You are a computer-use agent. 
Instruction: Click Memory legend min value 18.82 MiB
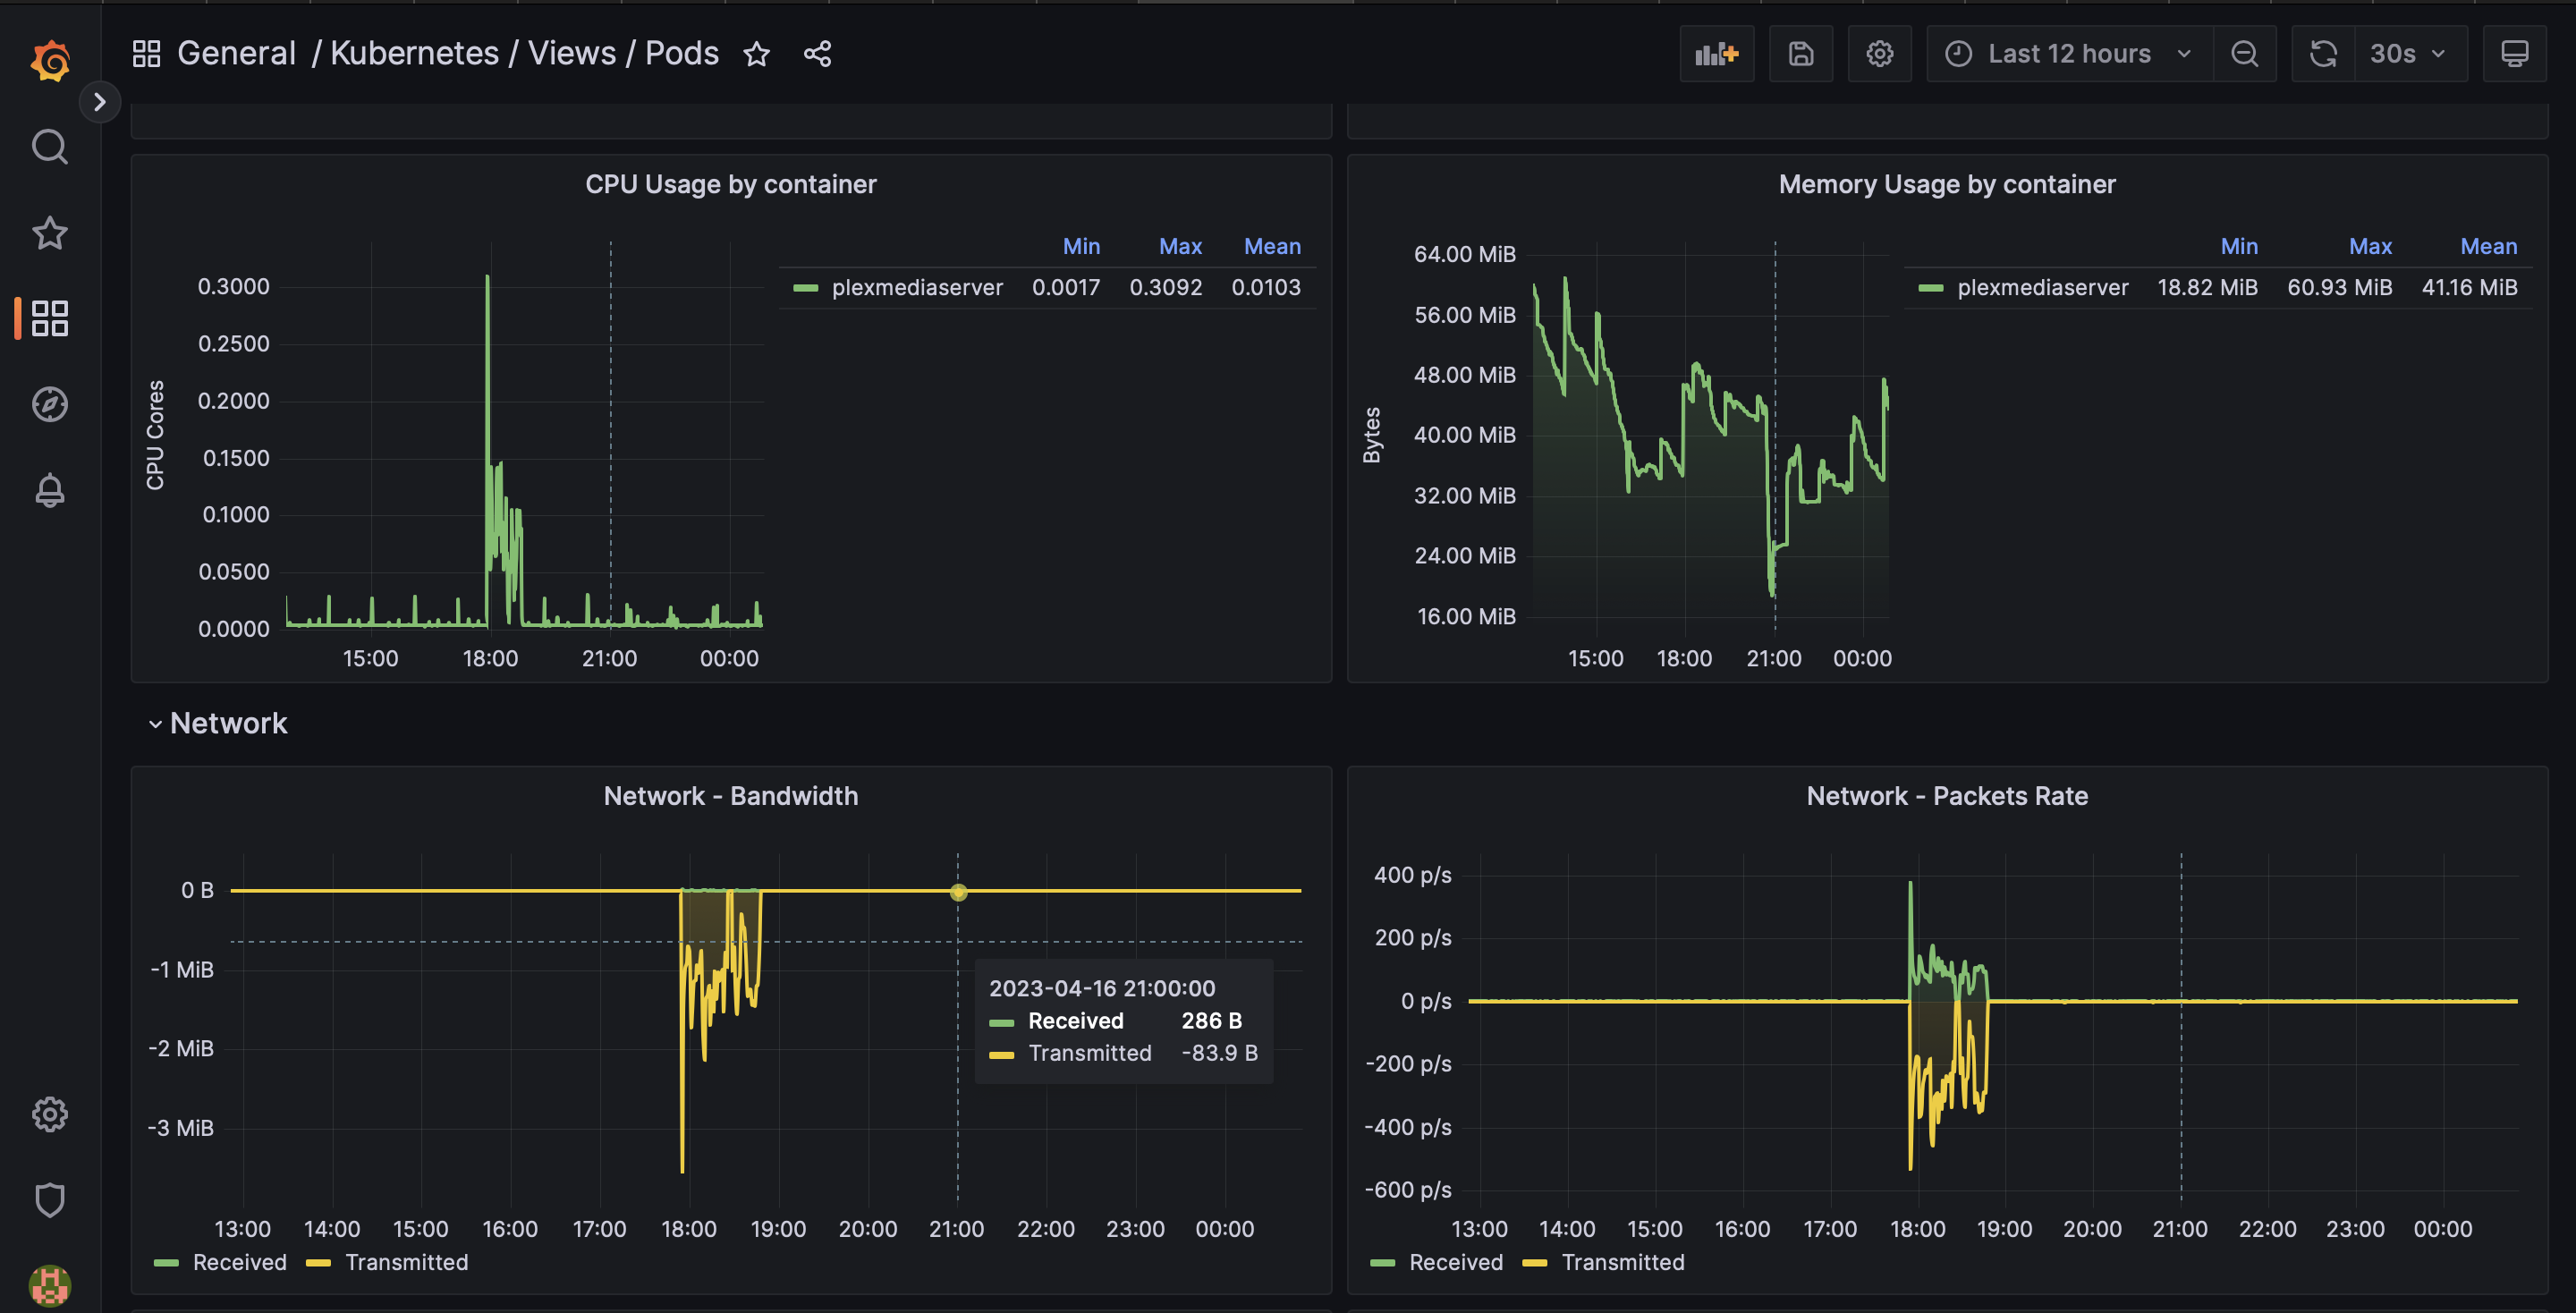pos(2207,288)
